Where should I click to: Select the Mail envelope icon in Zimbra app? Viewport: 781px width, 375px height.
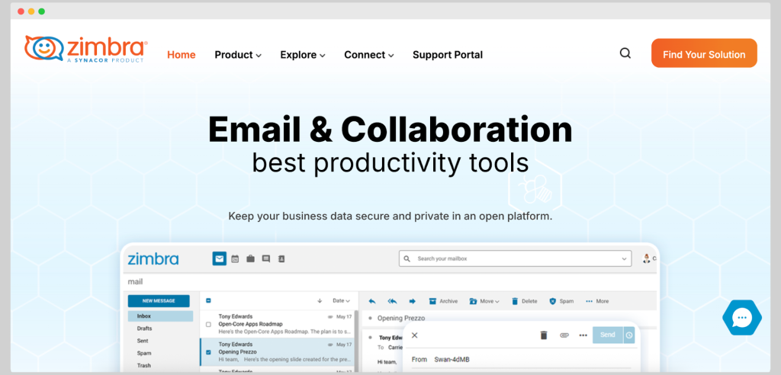pos(219,258)
